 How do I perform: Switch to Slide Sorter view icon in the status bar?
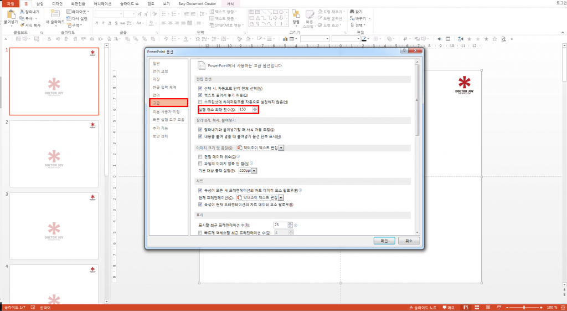pos(477,307)
